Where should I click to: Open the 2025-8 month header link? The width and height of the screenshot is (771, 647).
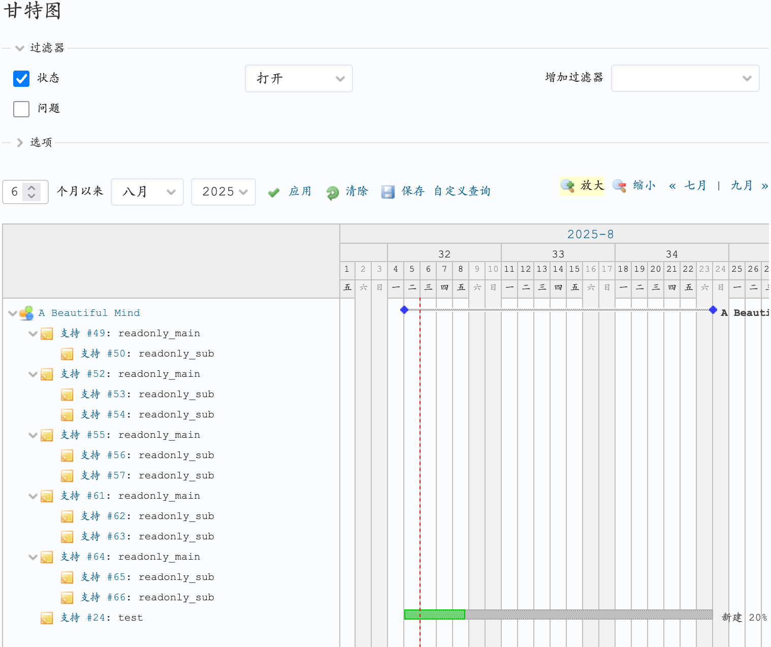click(590, 234)
